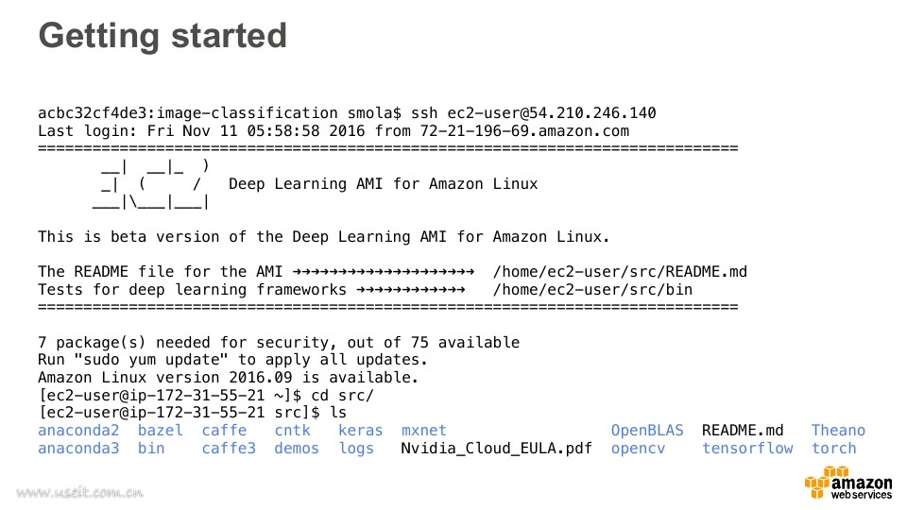Click the Nvidia_Cloud_EULA.pdf file name
Viewport: 907px width, 510px height.
click(x=496, y=449)
